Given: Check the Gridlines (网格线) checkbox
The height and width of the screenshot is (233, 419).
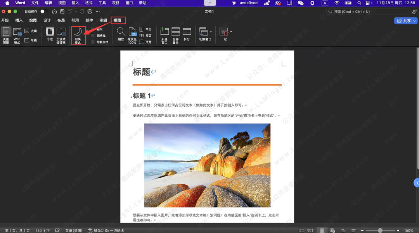Looking at the screenshot, I should tap(93, 36).
